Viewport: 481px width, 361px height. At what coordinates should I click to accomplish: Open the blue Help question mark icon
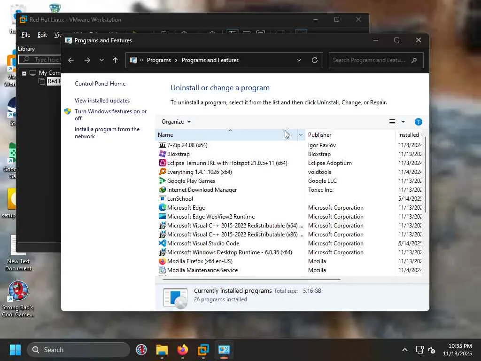pyautogui.click(x=418, y=122)
